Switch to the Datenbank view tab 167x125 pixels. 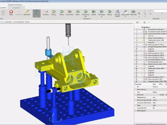(x=9, y=22)
